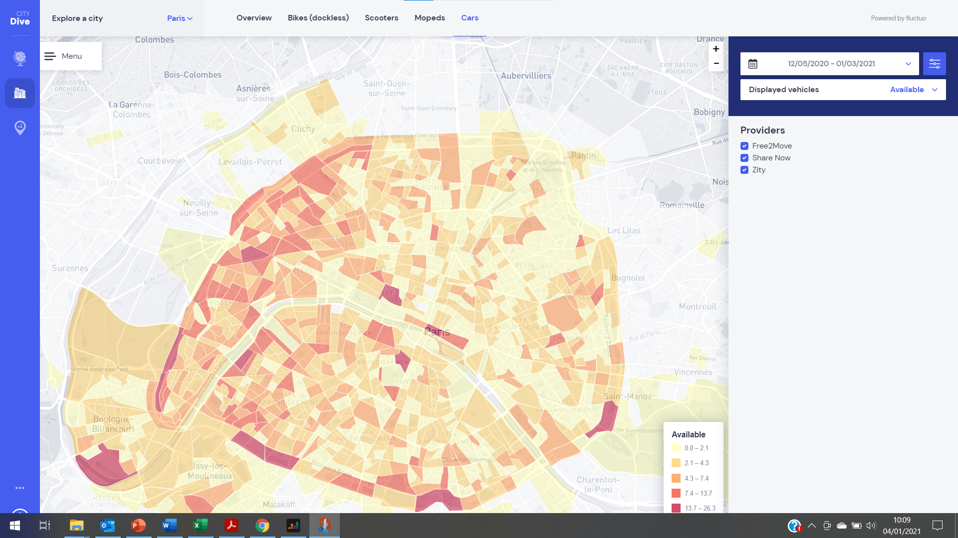
Task: Click the 13.7 – 26.3 legend swatch
Action: (x=676, y=508)
